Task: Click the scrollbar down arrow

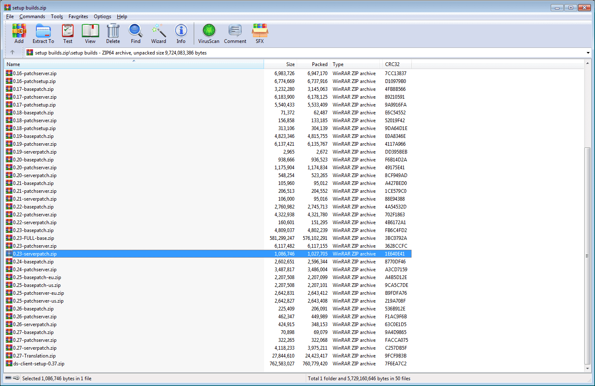Action: point(587,368)
